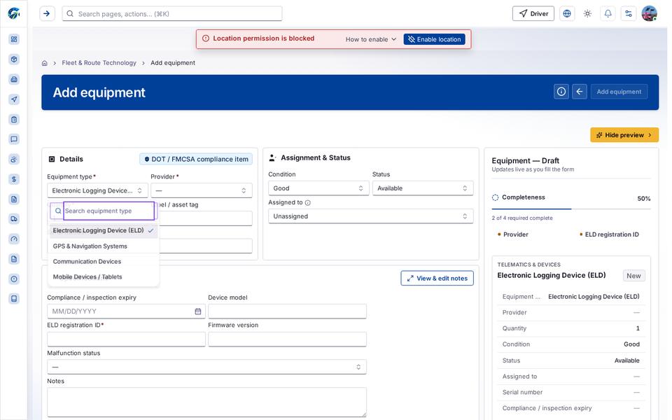Screen dimensions: 672x420
Task: Go to home via breadcrumb house icon
Action: (45, 63)
